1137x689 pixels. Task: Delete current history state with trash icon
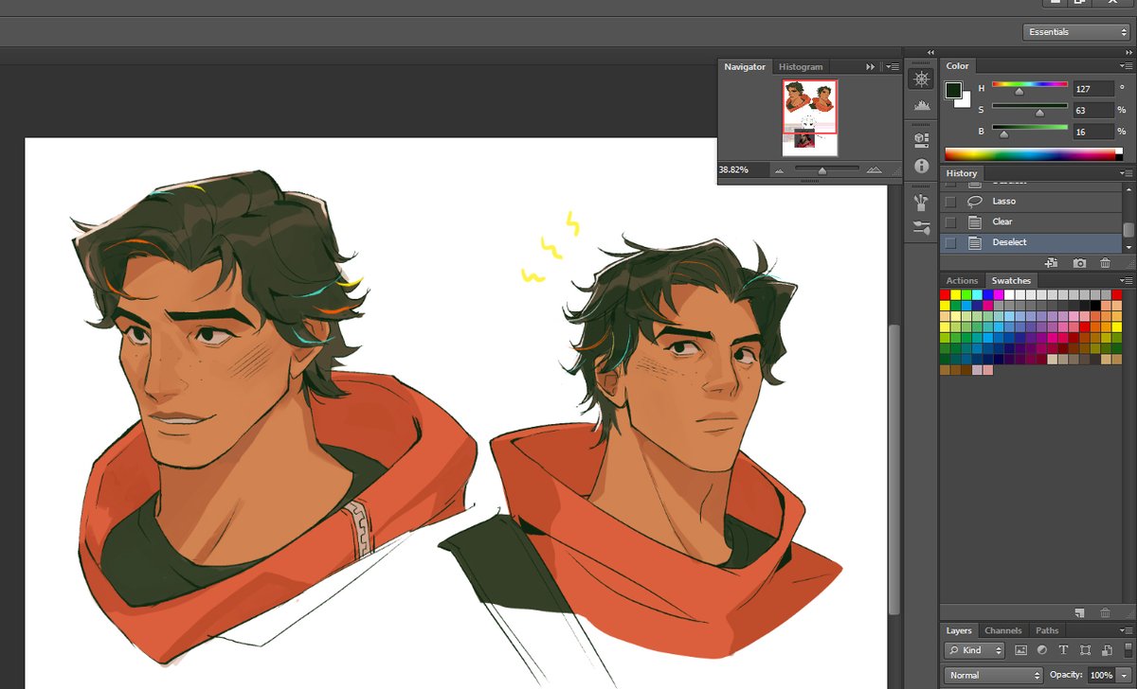[x=1105, y=262]
